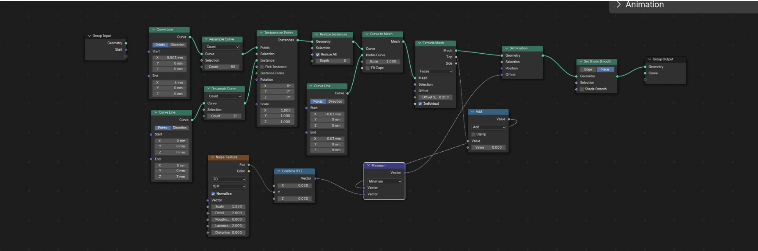
Task: Click the Count 85 field in Resample Curve
Action: tap(222, 67)
